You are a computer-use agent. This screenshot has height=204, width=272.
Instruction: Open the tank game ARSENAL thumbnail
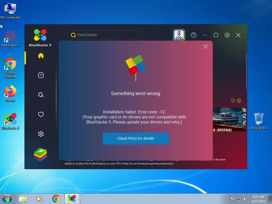(x=229, y=120)
